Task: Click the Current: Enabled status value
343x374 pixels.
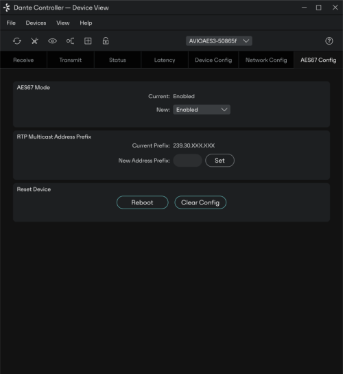Action: [184, 96]
